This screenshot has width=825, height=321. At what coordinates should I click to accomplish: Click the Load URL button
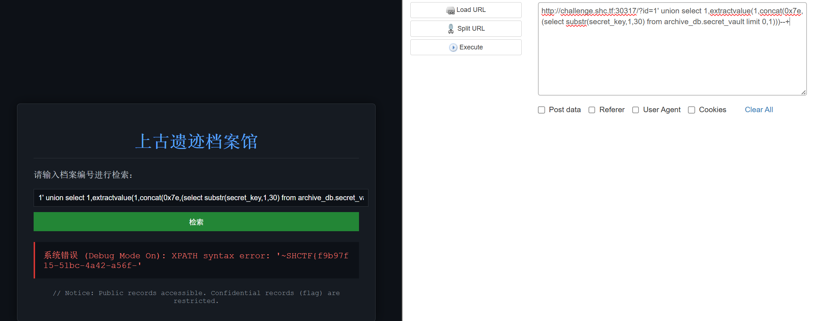point(466,10)
